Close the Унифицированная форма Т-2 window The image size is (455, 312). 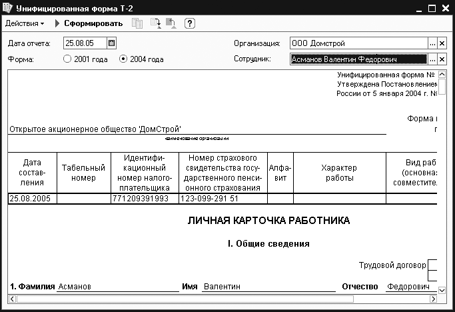446,8
